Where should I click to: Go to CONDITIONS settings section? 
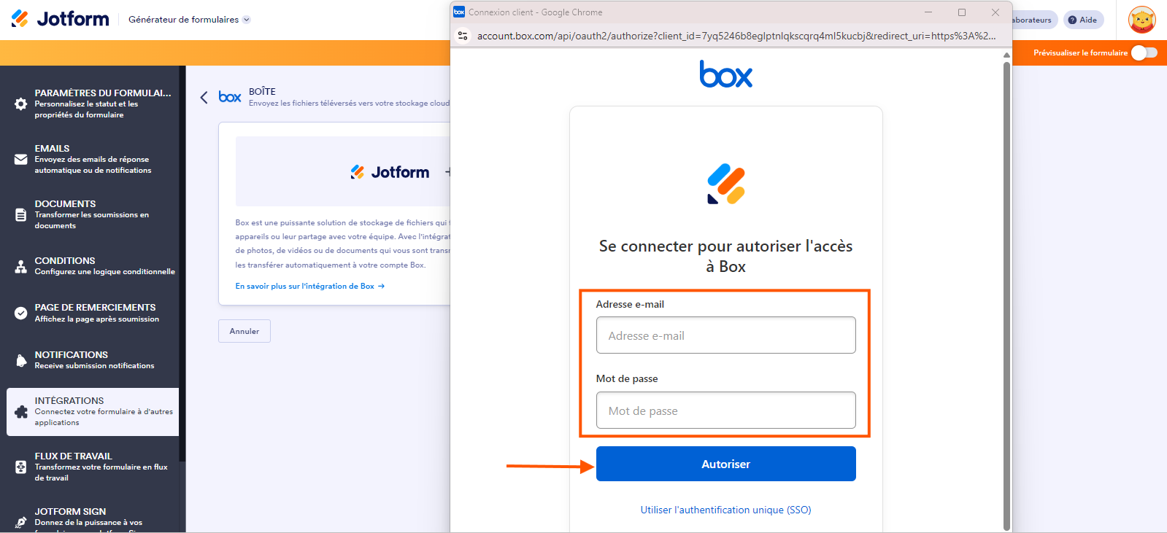tap(93, 266)
